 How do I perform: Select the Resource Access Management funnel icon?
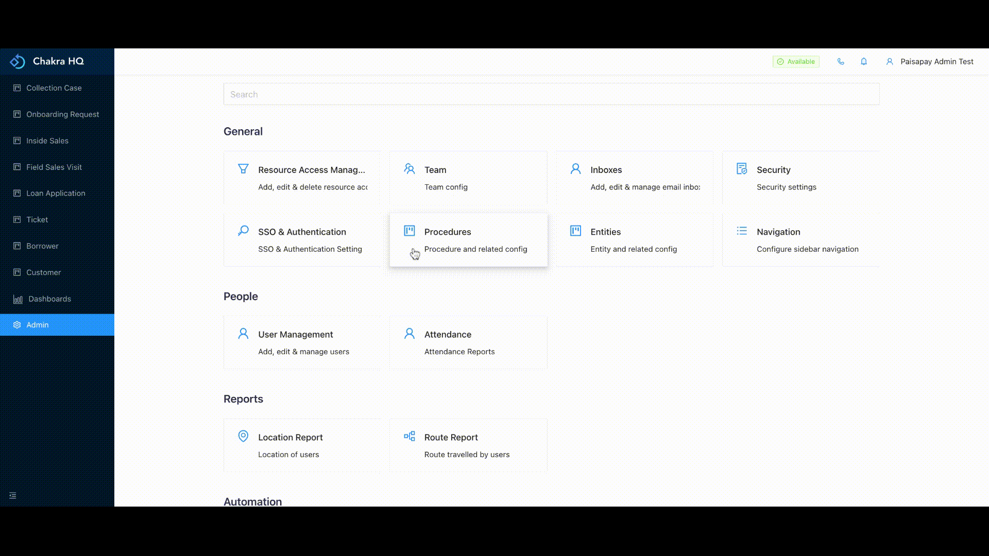pyautogui.click(x=243, y=168)
